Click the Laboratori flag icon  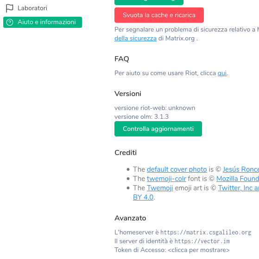click(x=9, y=8)
